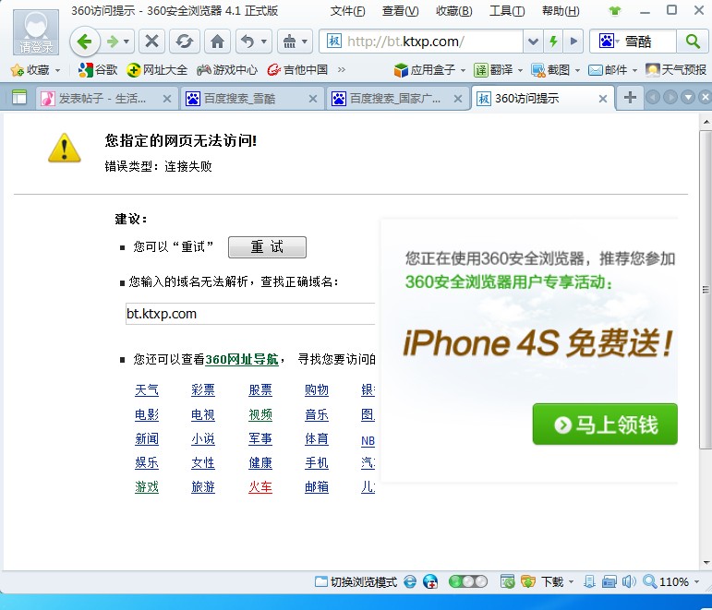
Task: Click the bookmark ribbon icon in status bar
Action: [589, 582]
